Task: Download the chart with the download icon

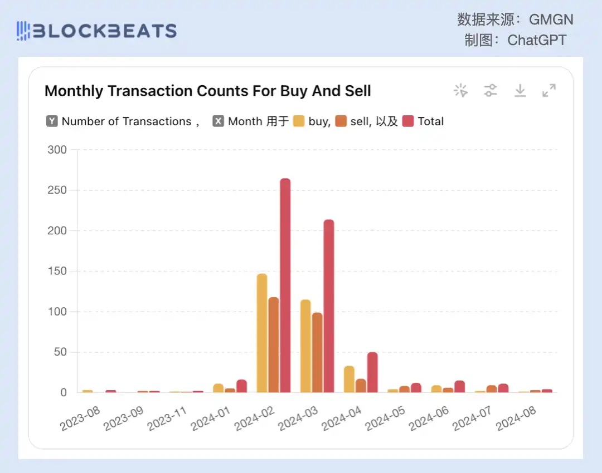Action: coord(520,91)
